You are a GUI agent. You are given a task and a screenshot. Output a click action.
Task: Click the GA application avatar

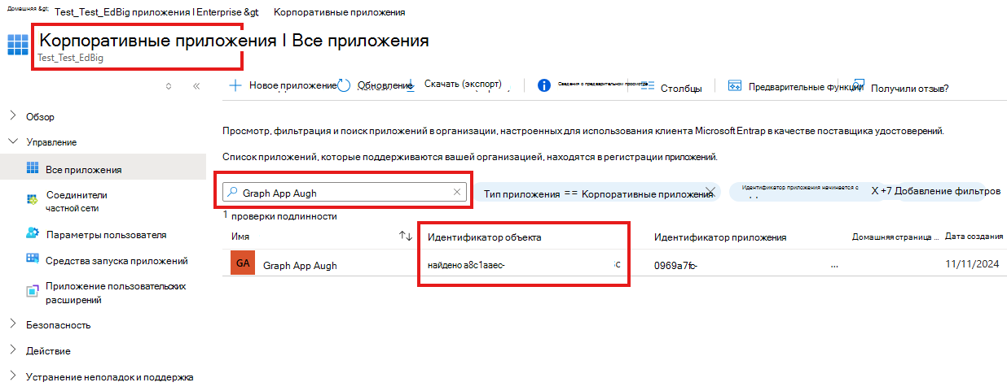[243, 264]
